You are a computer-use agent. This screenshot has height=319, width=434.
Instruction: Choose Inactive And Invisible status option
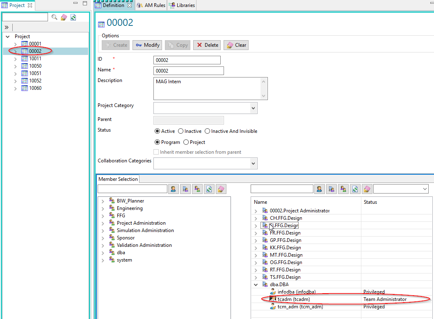click(x=208, y=131)
